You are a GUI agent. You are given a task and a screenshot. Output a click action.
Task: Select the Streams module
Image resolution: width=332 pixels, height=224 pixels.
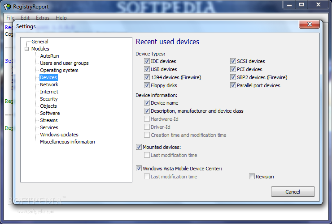click(x=49, y=120)
